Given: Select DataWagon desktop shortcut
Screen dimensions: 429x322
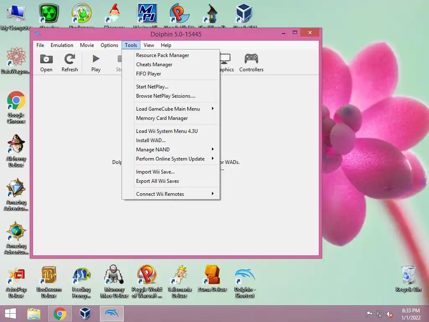Looking at the screenshot, I should (16, 60).
